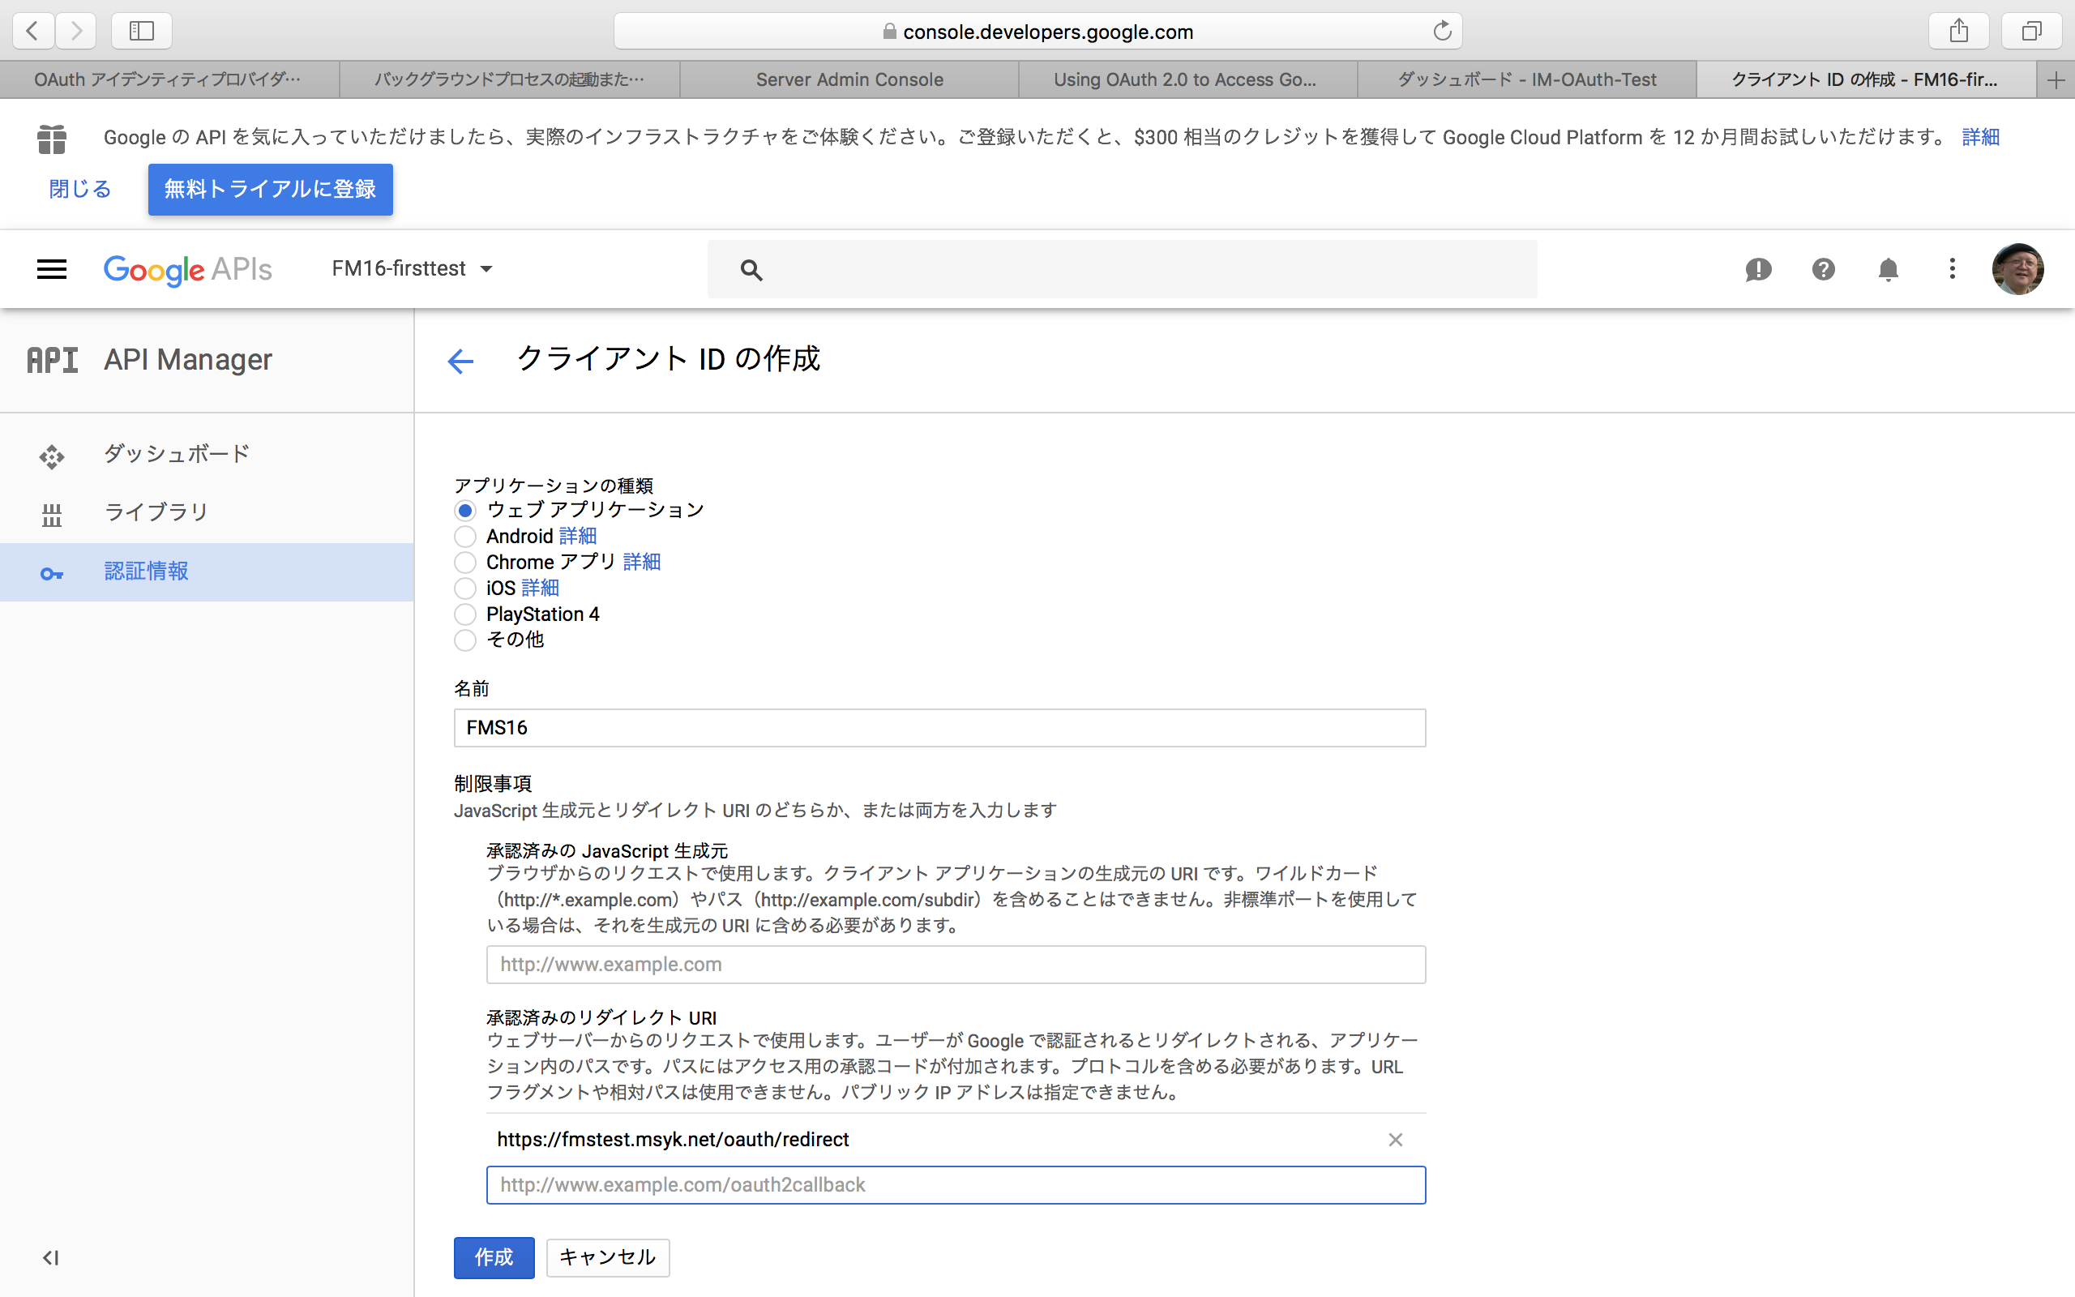The height and width of the screenshot is (1297, 2075).
Task: Open ダッシュボード in the sidebar
Action: click(207, 455)
